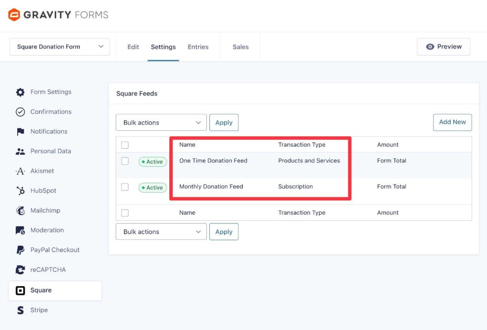Click the Subscription transaction type cell
The width and height of the screenshot is (487, 330).
coord(295,186)
